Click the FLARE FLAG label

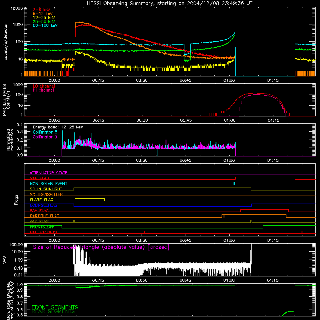42,200
